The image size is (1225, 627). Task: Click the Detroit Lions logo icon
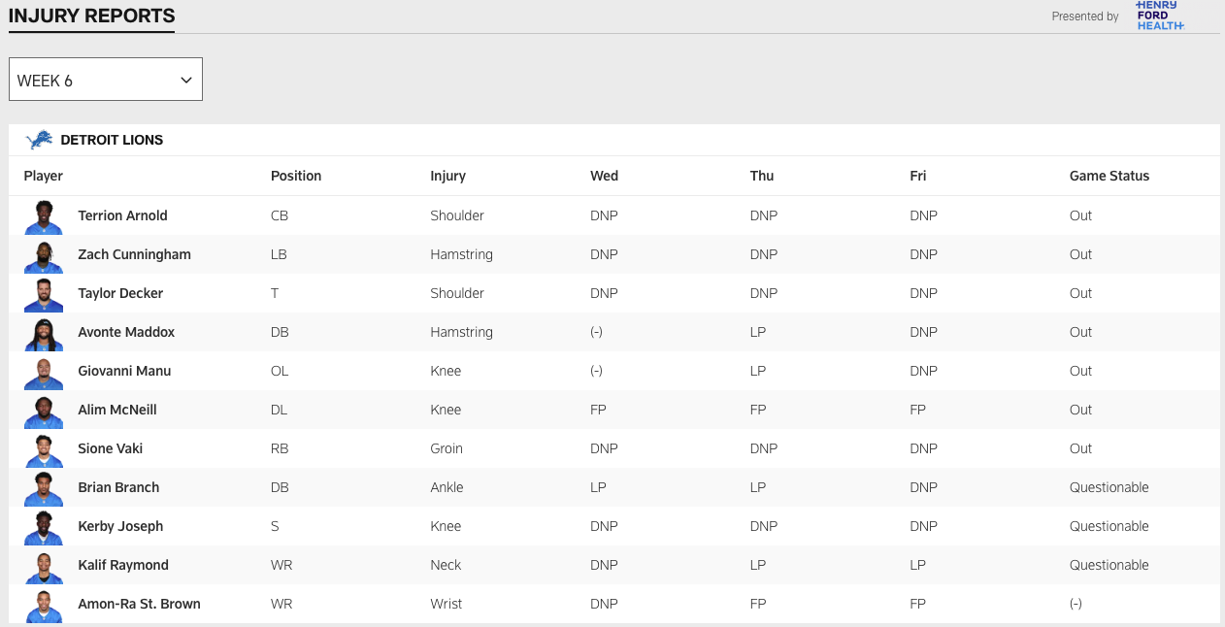pyautogui.click(x=39, y=140)
